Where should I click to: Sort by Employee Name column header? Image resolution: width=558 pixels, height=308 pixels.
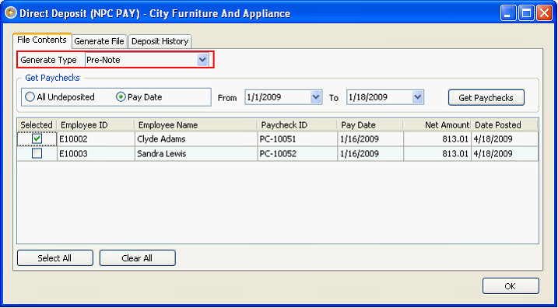coord(195,125)
